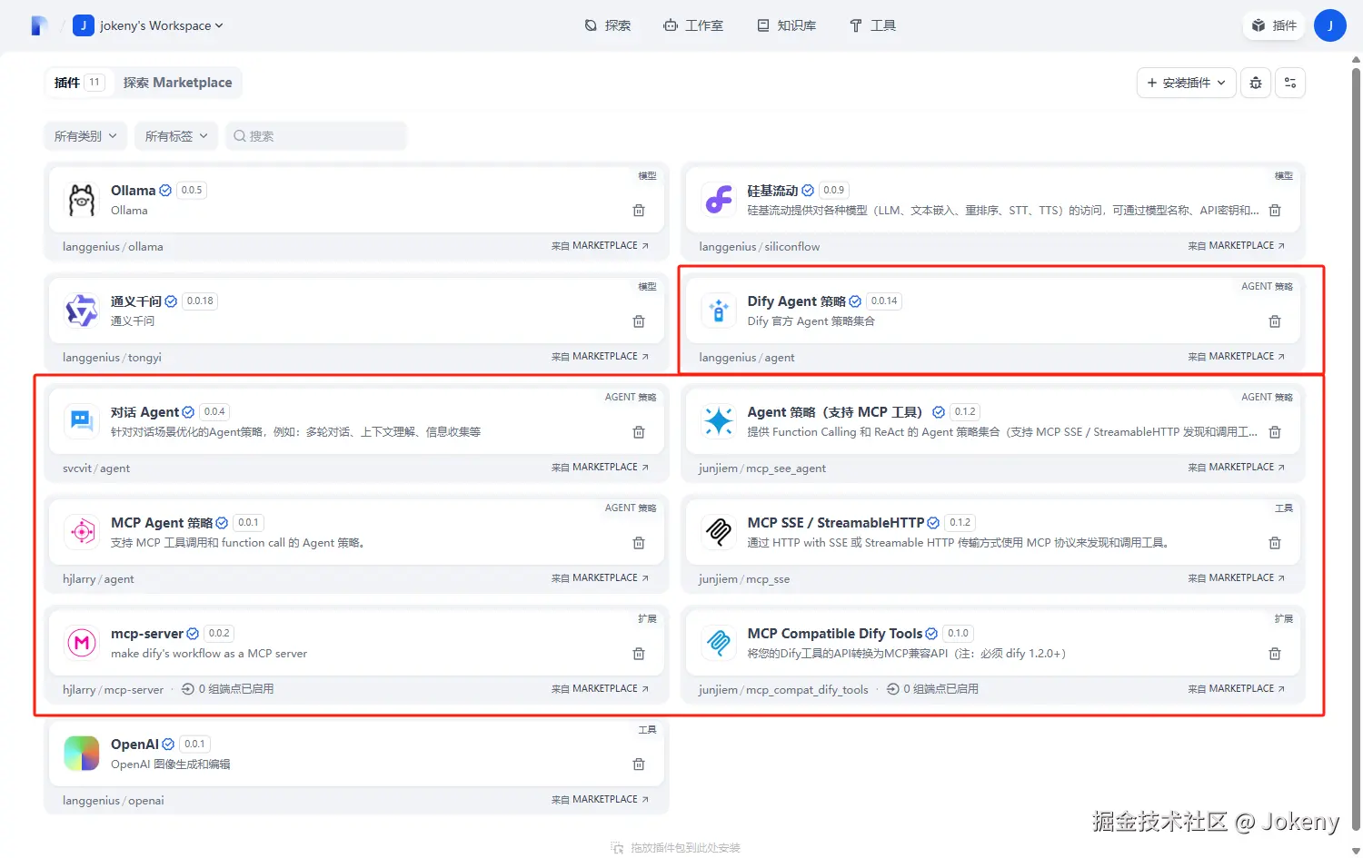This screenshot has height=858, width=1363.
Task: Click MCP Compatible Dify Tools blue icon
Action: (x=719, y=643)
